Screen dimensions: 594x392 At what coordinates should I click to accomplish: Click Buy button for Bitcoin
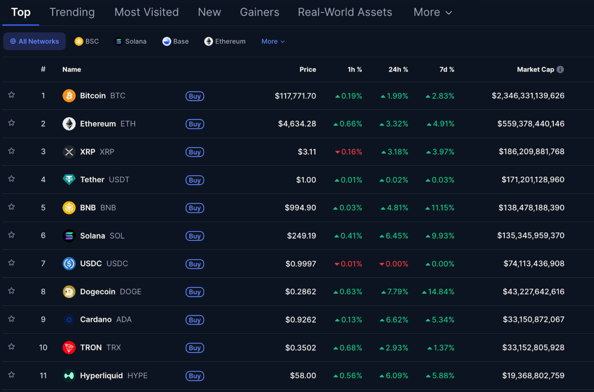(195, 96)
